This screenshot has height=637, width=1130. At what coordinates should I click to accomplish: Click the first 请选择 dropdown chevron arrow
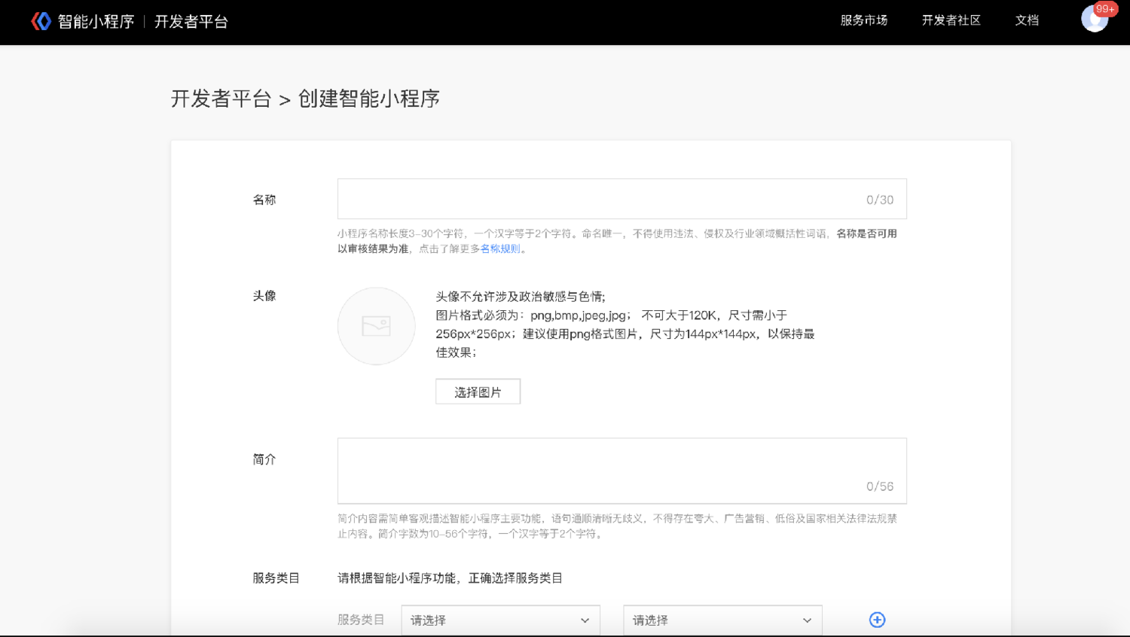tap(585, 620)
